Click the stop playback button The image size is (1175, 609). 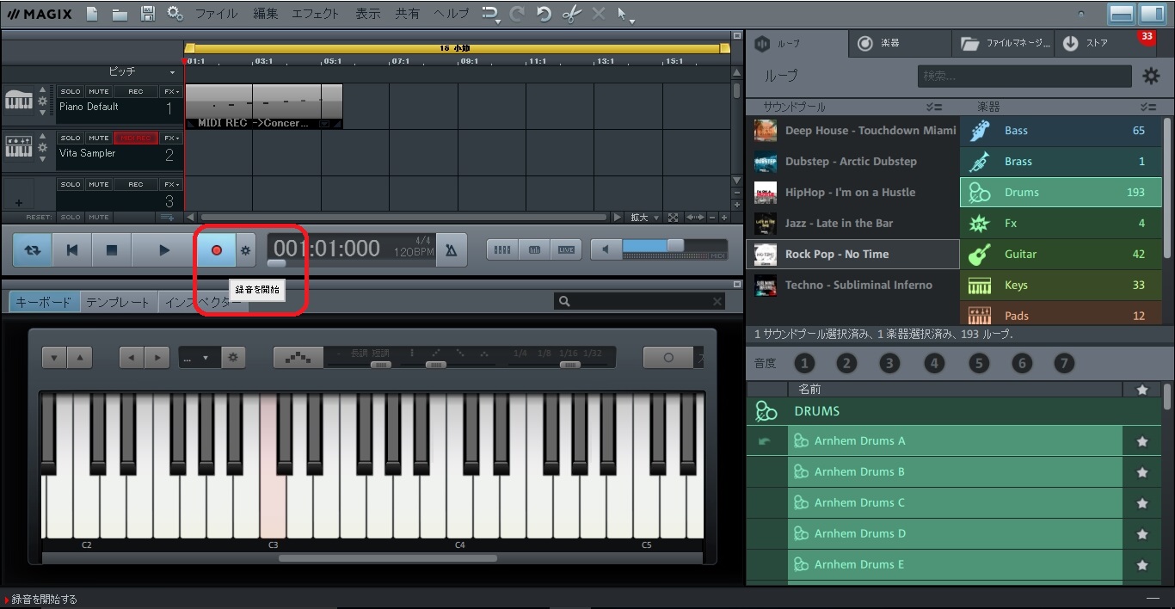click(111, 250)
